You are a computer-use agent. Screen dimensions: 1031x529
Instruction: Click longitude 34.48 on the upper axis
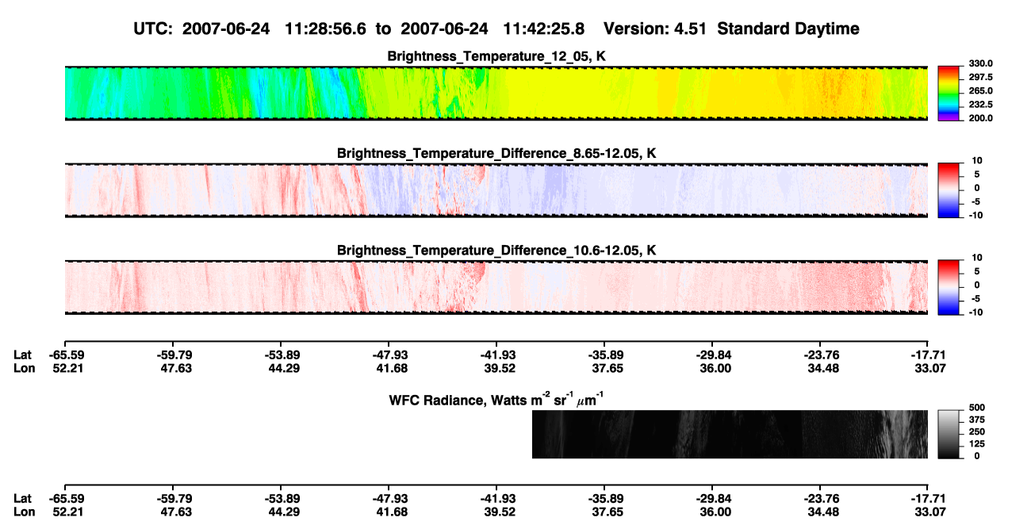coord(822,368)
